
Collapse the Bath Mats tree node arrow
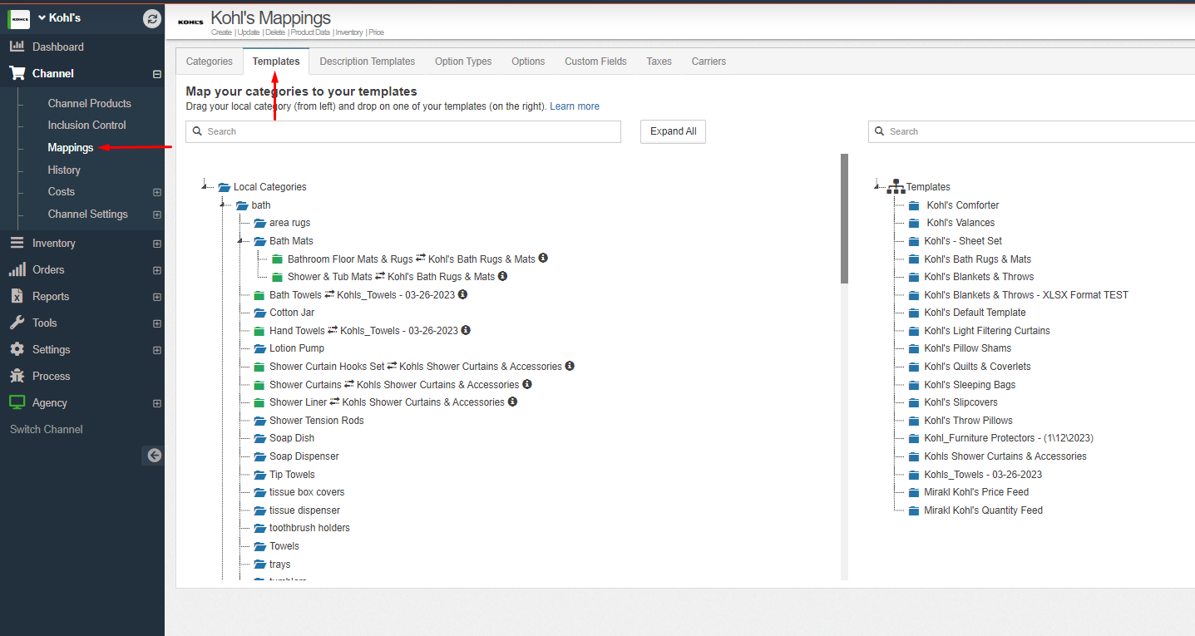[x=239, y=240]
